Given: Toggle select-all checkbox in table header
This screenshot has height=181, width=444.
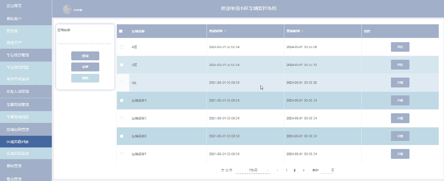Looking at the screenshot, I should [121, 31].
